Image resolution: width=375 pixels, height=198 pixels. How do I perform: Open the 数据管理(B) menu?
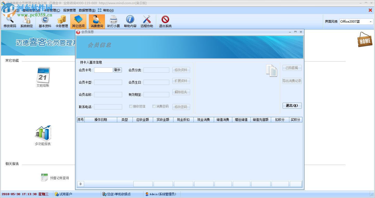(87, 10)
